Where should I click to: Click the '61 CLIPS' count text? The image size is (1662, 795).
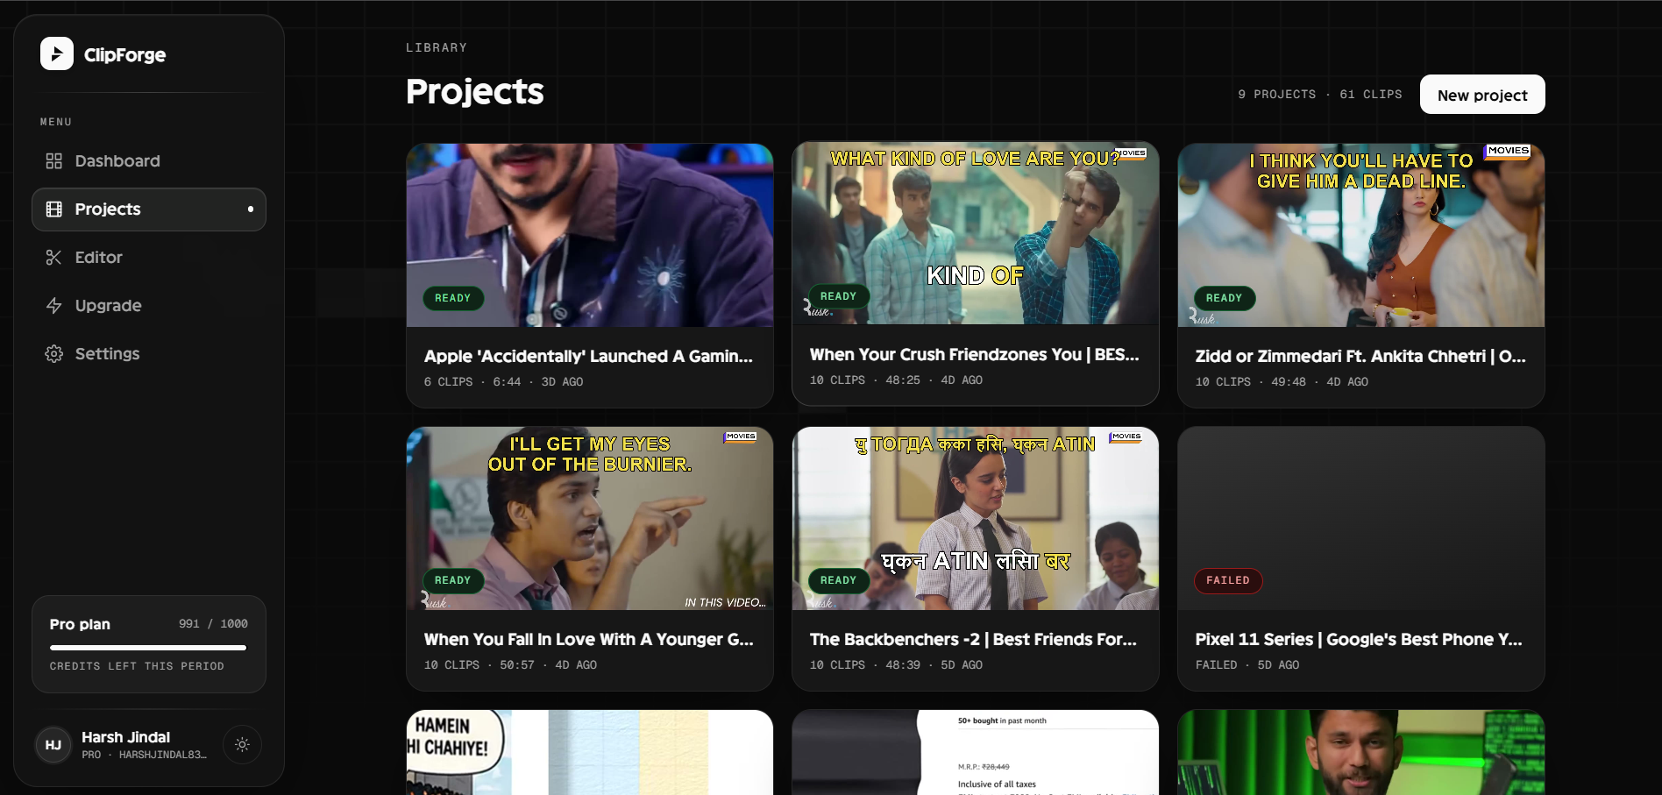(1371, 95)
